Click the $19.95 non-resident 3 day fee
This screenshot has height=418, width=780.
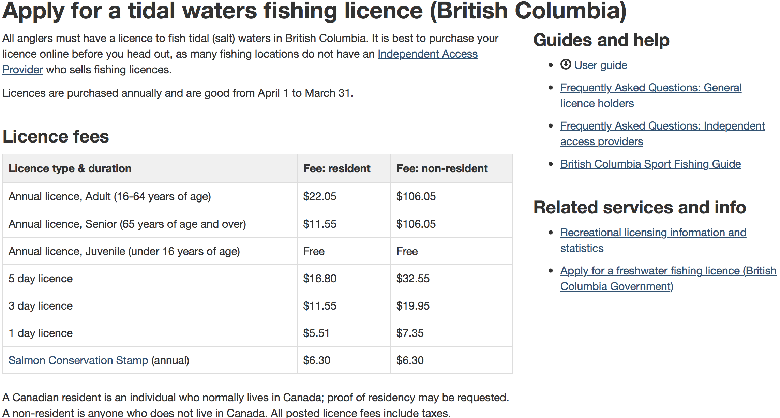point(413,306)
